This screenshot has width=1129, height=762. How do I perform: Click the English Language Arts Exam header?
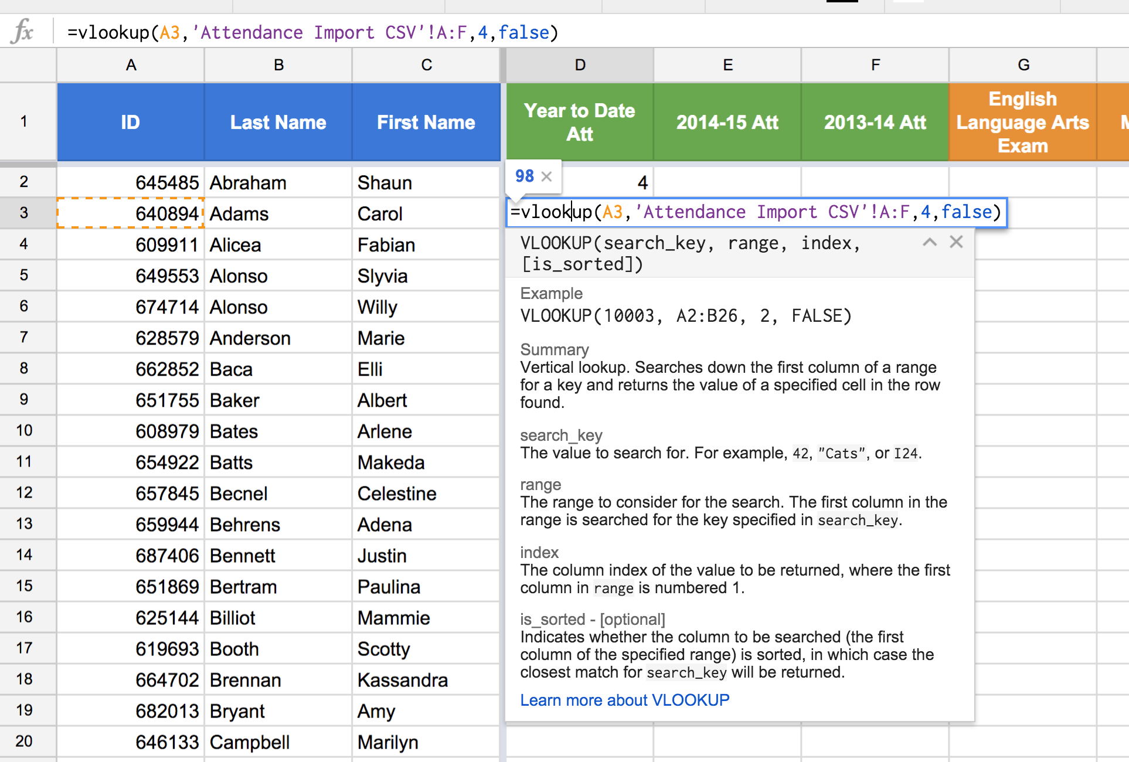1023,122
